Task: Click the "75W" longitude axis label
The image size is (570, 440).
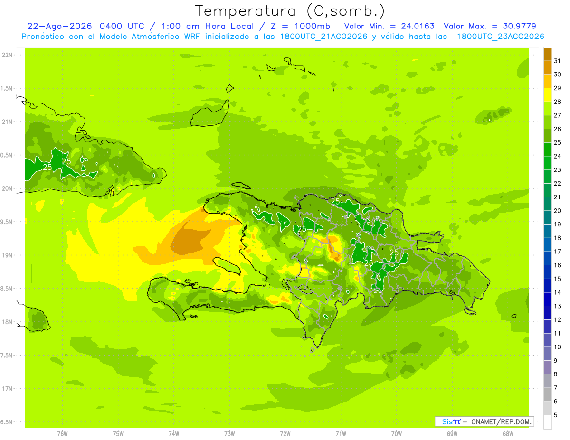Action: 118,433
